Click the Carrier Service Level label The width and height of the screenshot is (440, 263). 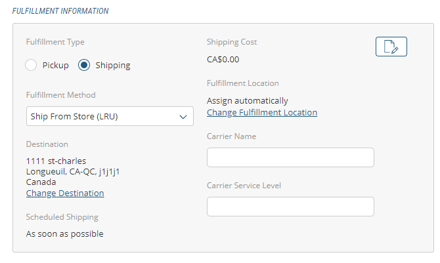coord(244,186)
